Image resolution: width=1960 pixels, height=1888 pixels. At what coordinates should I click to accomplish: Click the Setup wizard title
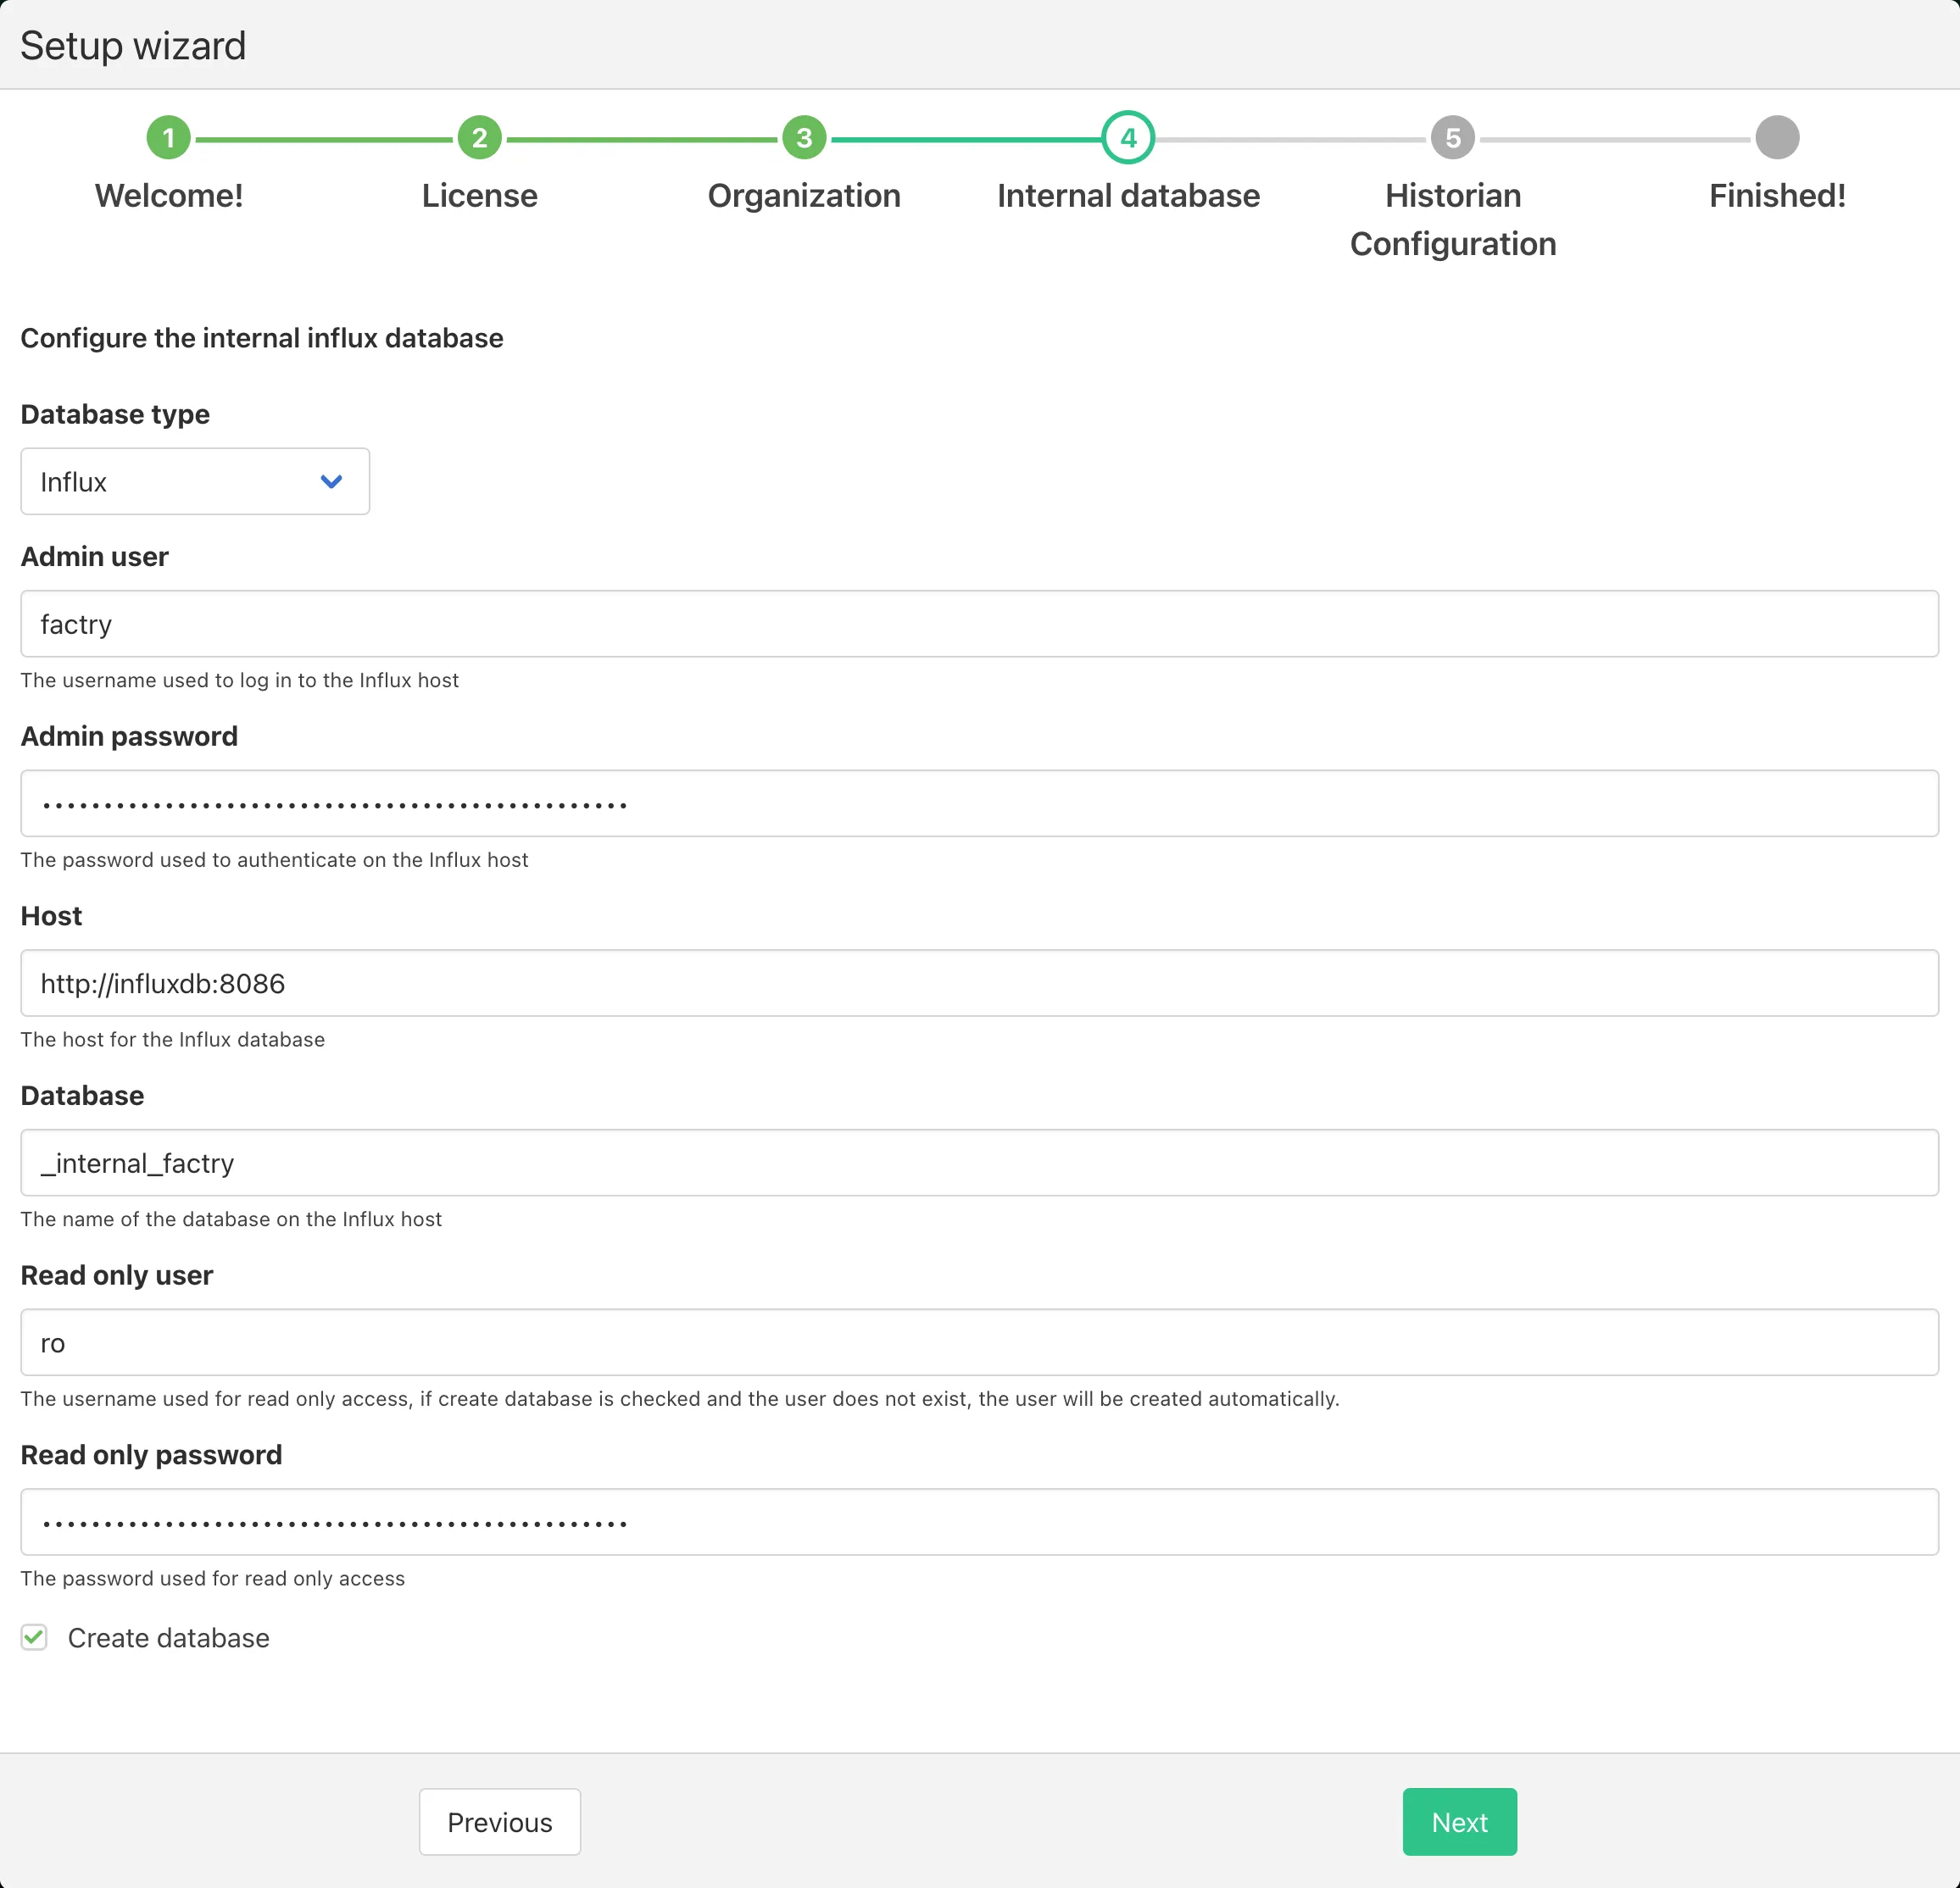(133, 46)
